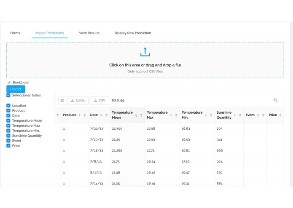293x208 pixels.
Task: Click temperature mean value 22.29
Action: (116, 139)
